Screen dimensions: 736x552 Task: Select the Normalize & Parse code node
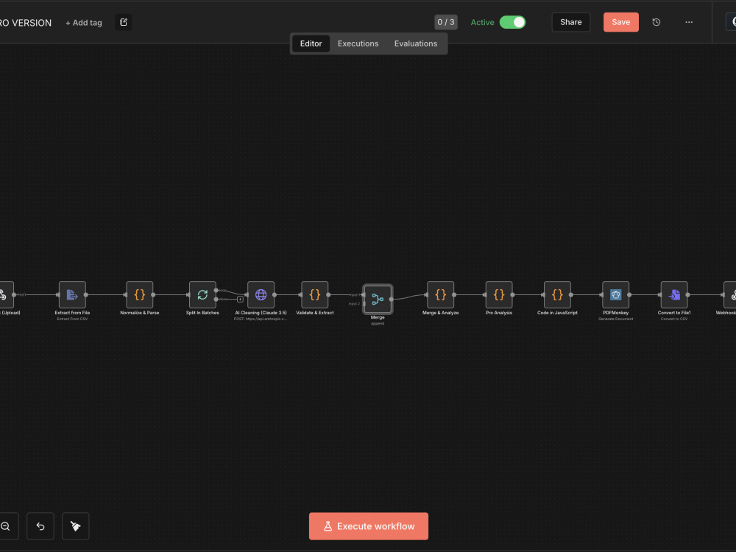tap(139, 295)
